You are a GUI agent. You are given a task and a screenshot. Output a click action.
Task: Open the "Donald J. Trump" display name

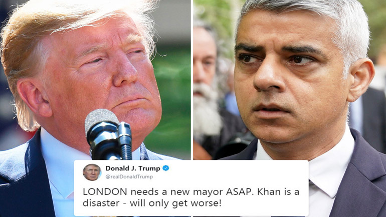(133, 168)
